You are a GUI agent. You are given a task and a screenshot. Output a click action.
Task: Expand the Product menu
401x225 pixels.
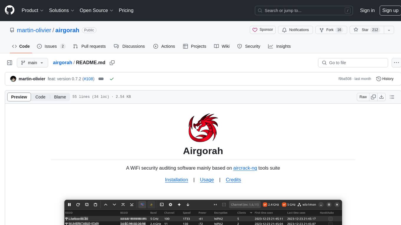click(x=32, y=10)
